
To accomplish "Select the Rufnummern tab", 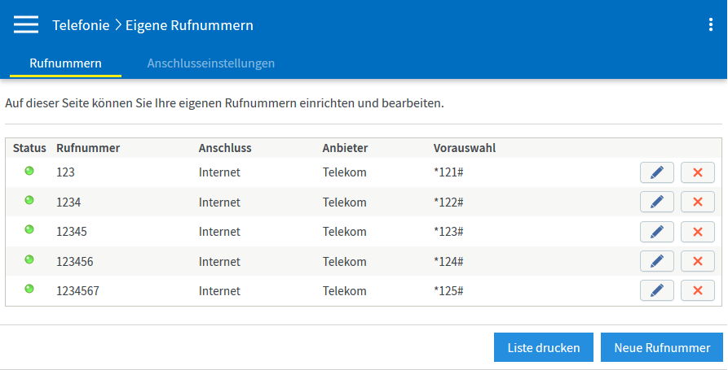I will pos(65,63).
